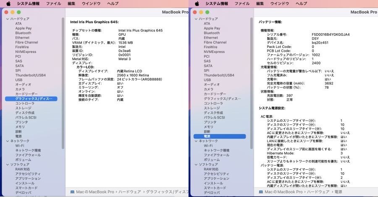Select アプリケーション in left window sidebar
The width and height of the screenshot is (378, 197).
click(28, 179)
